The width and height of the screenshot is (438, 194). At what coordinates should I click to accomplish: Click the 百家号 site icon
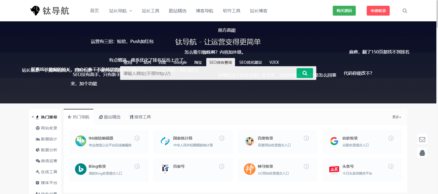[x=165, y=169]
